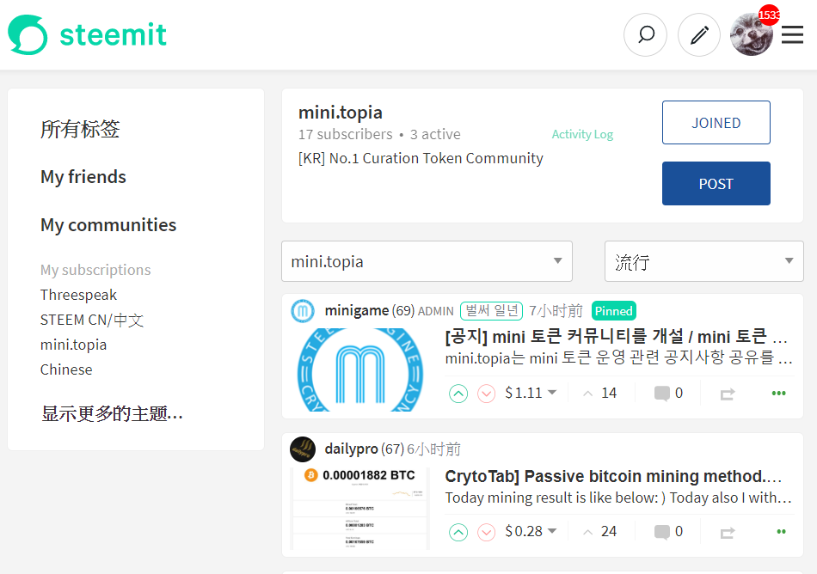The image size is (817, 574).
Task: Open three-dot options on minigame post
Action: pos(778,393)
